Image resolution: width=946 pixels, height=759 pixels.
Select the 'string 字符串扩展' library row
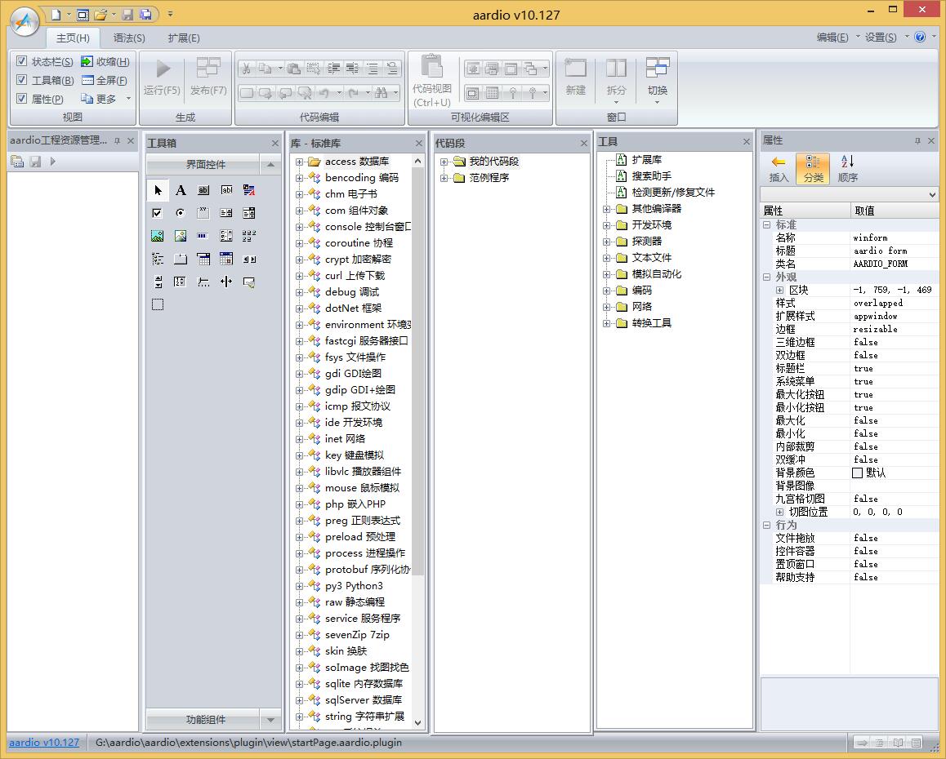(x=364, y=717)
